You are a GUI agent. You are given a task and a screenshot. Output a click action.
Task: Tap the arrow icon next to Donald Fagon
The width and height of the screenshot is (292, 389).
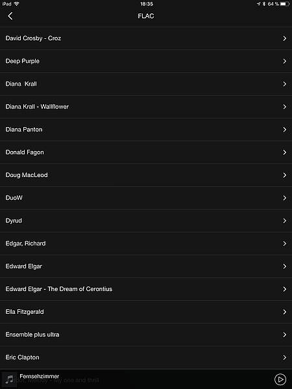(x=285, y=152)
